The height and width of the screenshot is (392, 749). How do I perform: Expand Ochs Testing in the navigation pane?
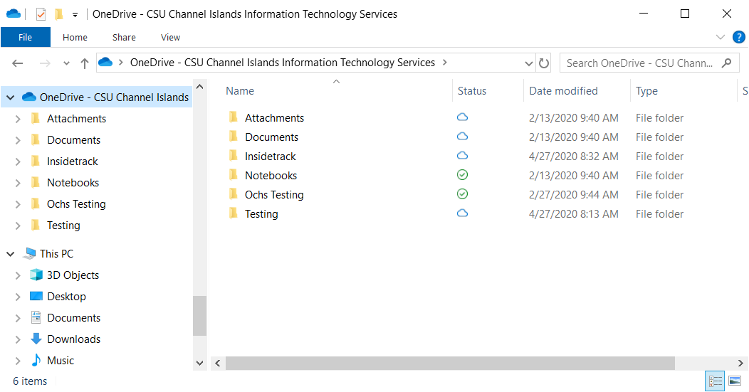coord(18,204)
